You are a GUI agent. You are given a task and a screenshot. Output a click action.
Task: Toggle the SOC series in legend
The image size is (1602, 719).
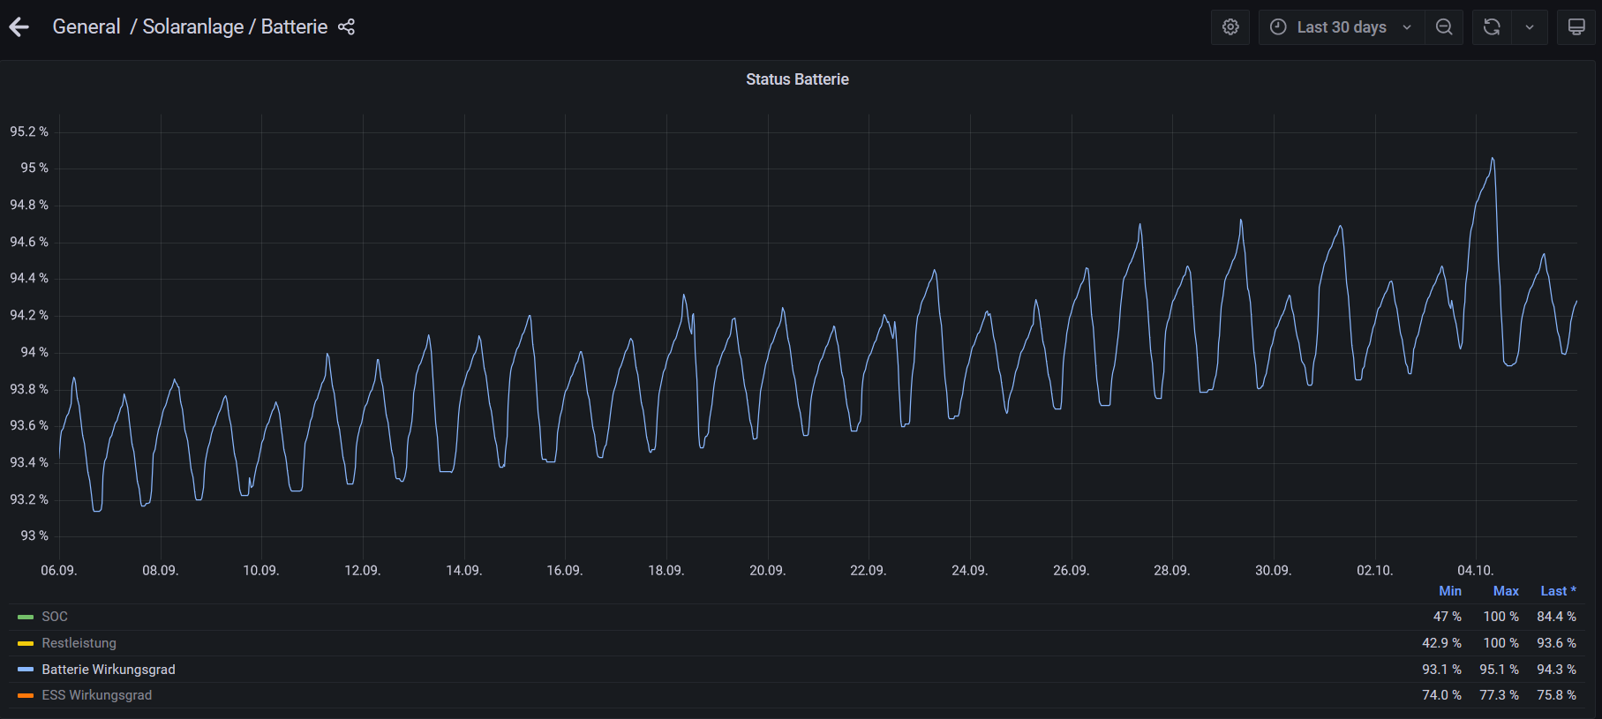(55, 617)
